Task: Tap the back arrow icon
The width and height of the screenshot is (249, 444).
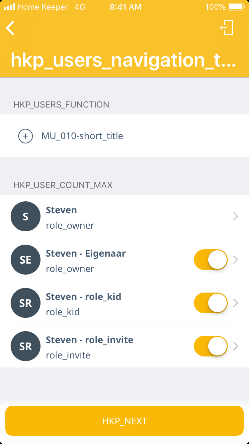Action: tap(10, 28)
